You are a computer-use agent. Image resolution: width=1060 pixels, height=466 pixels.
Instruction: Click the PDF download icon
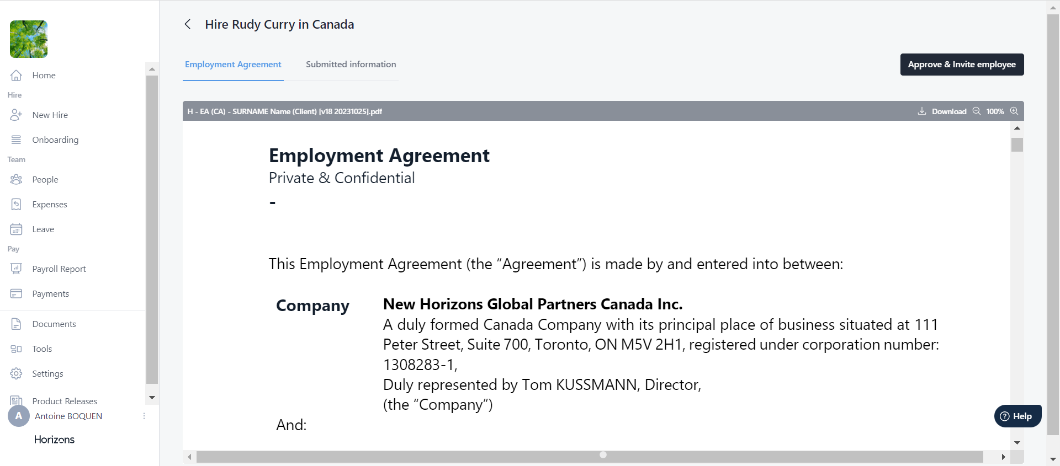coord(922,111)
